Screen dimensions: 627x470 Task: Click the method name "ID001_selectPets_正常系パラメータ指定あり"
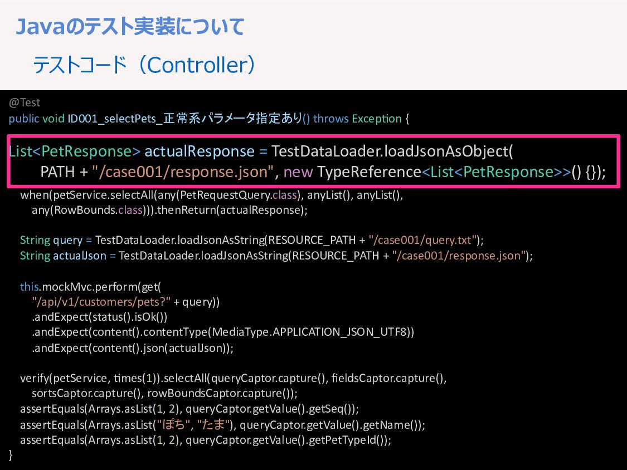point(184,118)
